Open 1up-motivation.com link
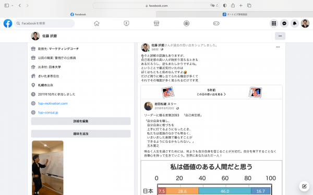 53,103
